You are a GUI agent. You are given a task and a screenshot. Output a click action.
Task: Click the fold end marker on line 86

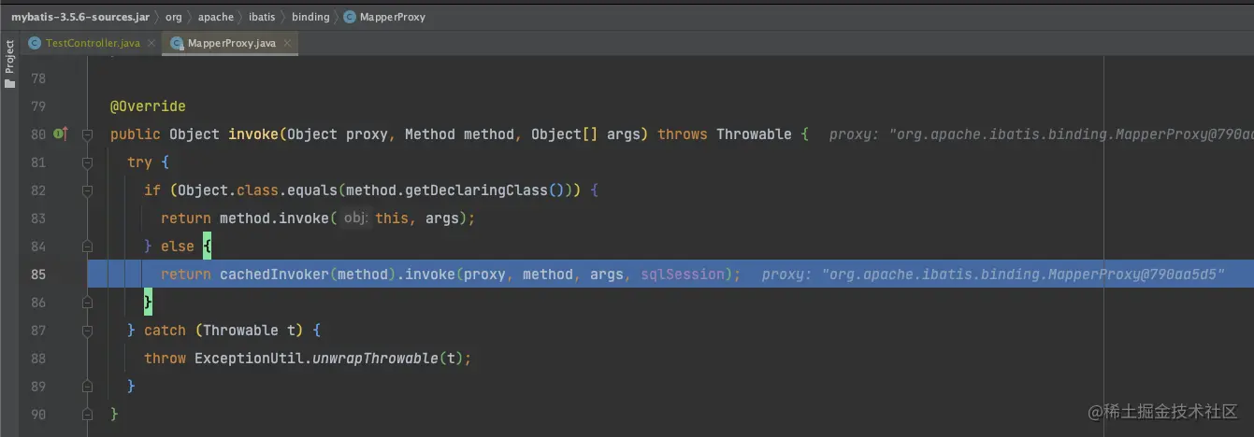(x=87, y=303)
